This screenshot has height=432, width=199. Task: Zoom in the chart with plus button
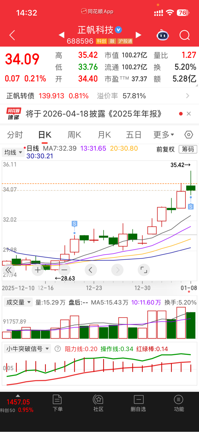click(38, 270)
